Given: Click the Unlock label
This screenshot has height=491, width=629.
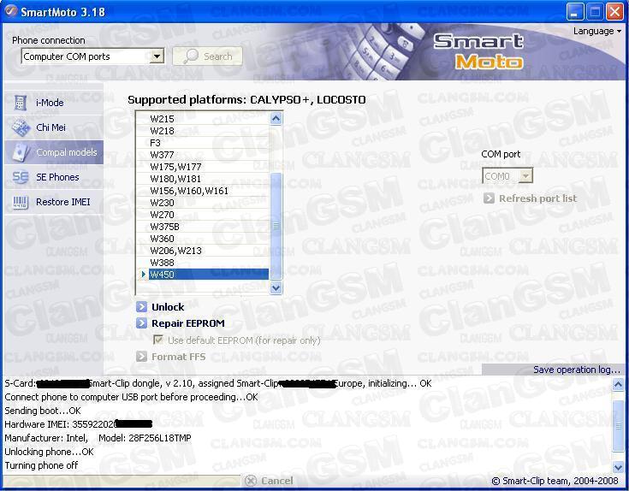Looking at the screenshot, I should (x=168, y=307).
